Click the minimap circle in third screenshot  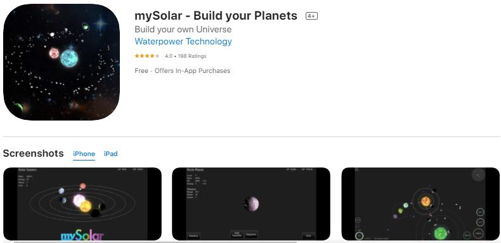pos(478,174)
